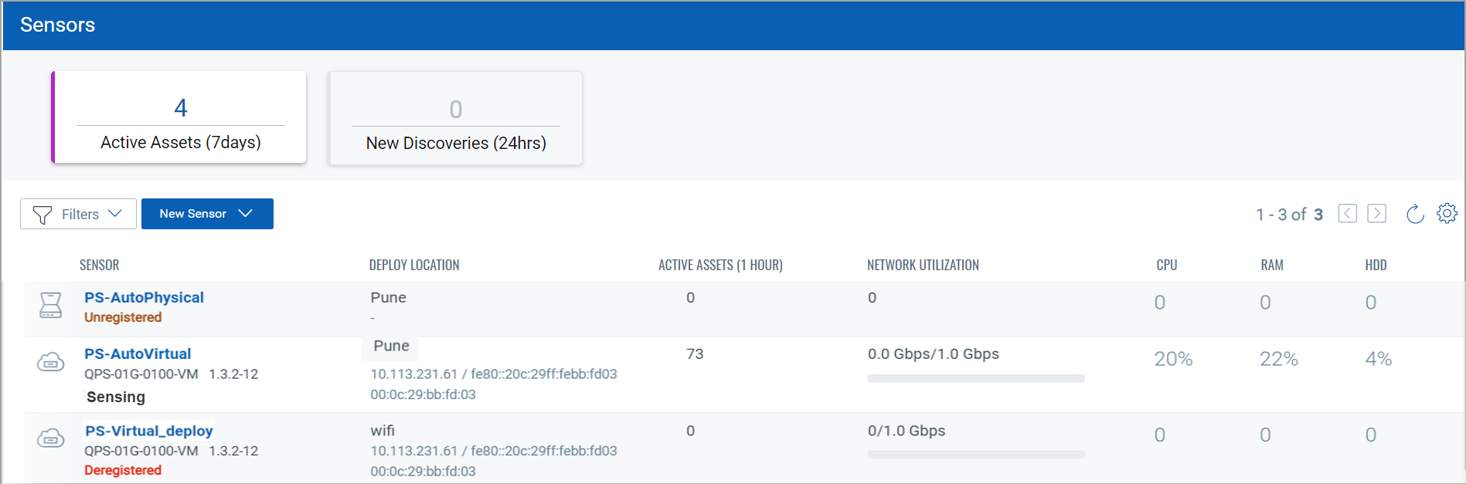
Task: Click the PS-AutoVirtual virtual sensor icon
Action: tap(51, 361)
